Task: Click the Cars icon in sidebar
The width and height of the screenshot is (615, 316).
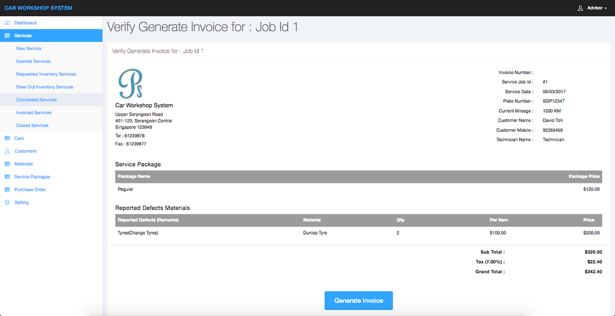Action: coord(7,138)
